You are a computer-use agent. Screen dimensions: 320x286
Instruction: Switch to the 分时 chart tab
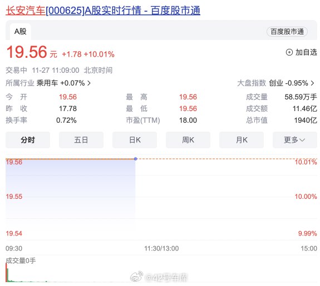(x=28, y=140)
